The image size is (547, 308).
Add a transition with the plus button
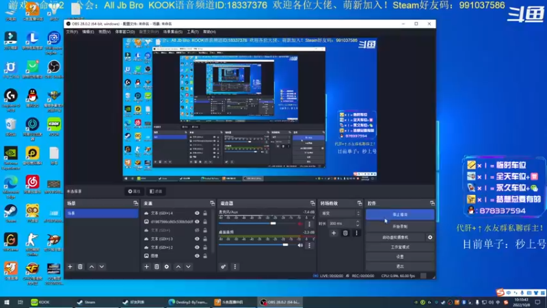pyautogui.click(x=334, y=233)
